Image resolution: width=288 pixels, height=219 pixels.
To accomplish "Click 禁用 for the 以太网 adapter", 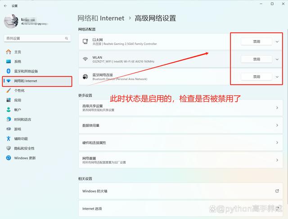I will (256, 42).
